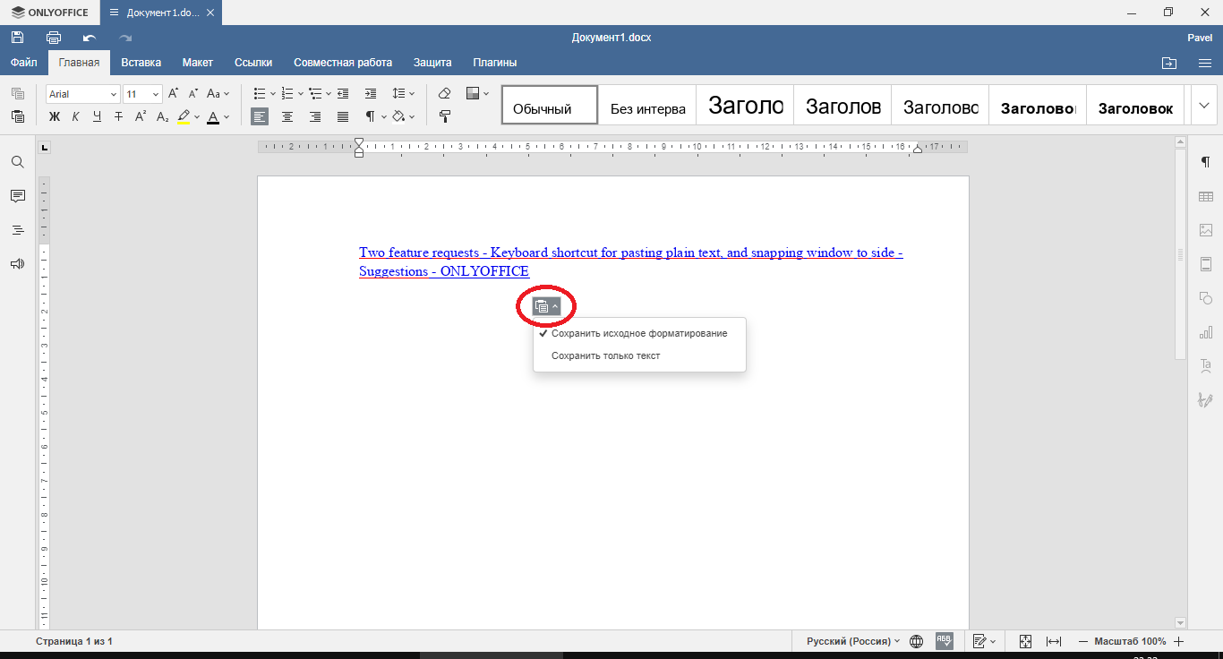The height and width of the screenshot is (659, 1223).
Task: Increase the font size
Action: pos(174,93)
